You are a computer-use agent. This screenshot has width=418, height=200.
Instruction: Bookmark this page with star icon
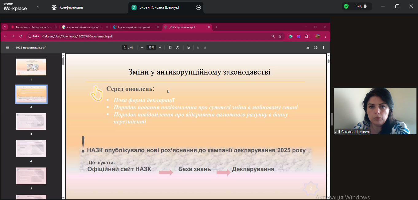point(280,36)
